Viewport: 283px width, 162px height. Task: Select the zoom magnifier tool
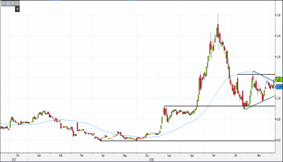17,3
